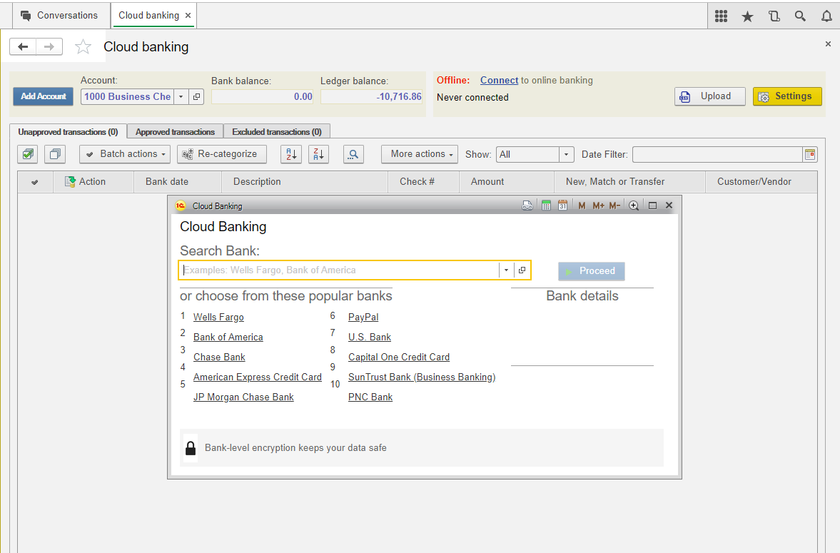The image size is (840, 553).
Task: Open the Batch actions dropdown
Action: click(x=125, y=154)
